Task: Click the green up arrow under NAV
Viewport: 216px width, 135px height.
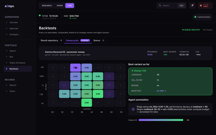Action: tap(70, 18)
